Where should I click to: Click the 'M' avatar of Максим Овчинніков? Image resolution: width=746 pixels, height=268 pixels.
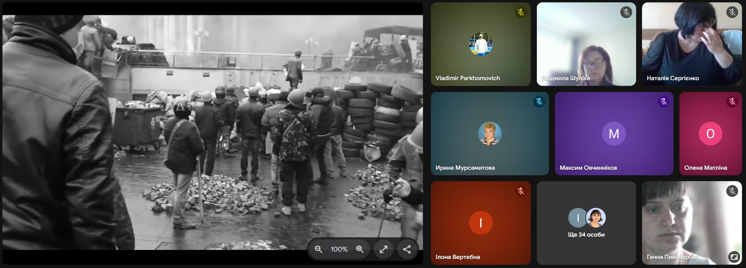coord(614,134)
